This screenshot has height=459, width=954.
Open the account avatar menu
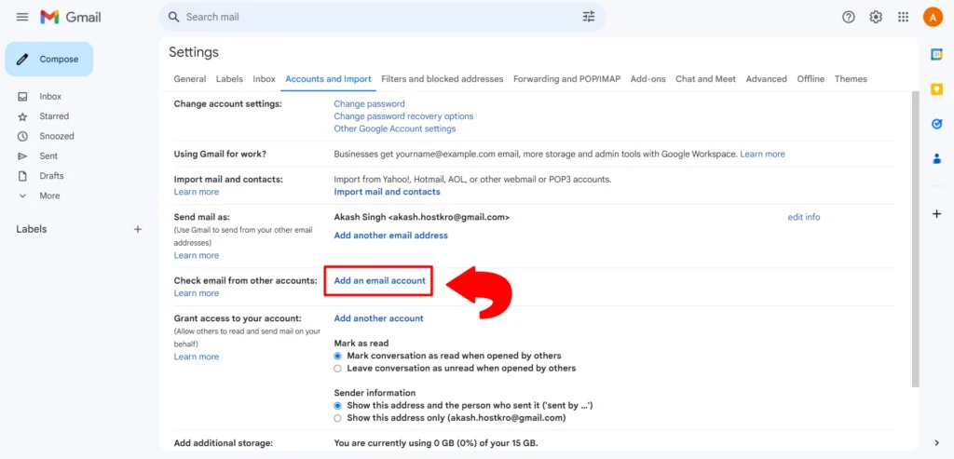click(933, 17)
